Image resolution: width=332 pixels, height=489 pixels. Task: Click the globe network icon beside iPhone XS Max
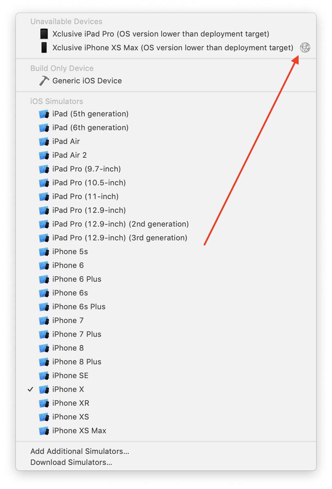click(x=305, y=48)
